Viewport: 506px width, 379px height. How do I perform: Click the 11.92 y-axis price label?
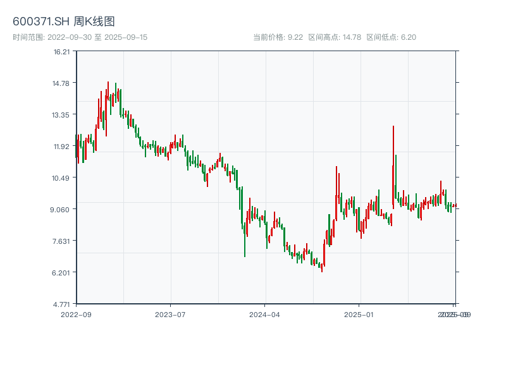tap(61, 146)
